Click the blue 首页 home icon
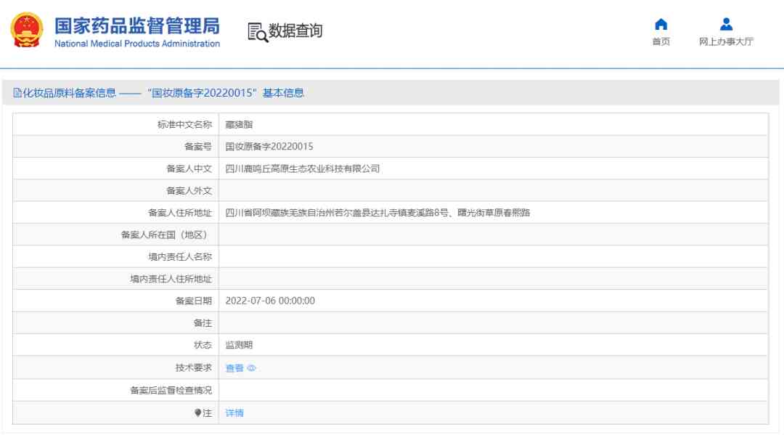 pyautogui.click(x=661, y=24)
